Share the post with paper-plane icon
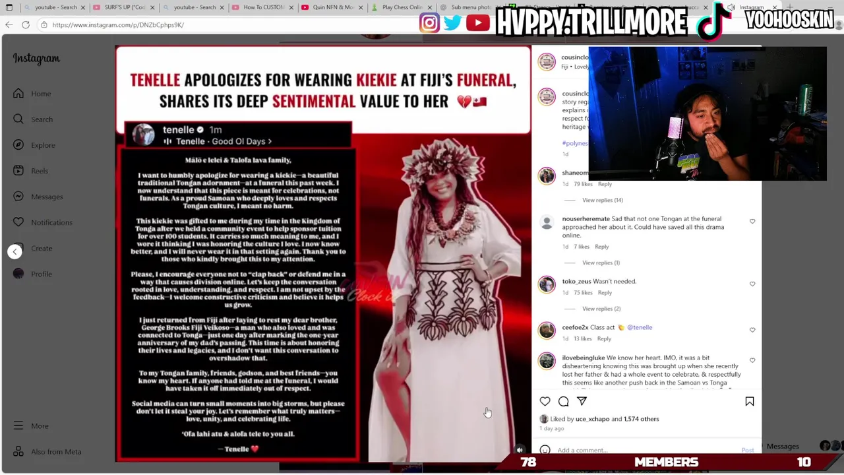 (x=582, y=401)
